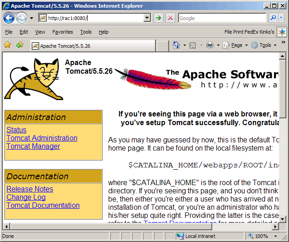Click the red Stop loading button
Screen dimensions: 289x242
coord(170,18)
